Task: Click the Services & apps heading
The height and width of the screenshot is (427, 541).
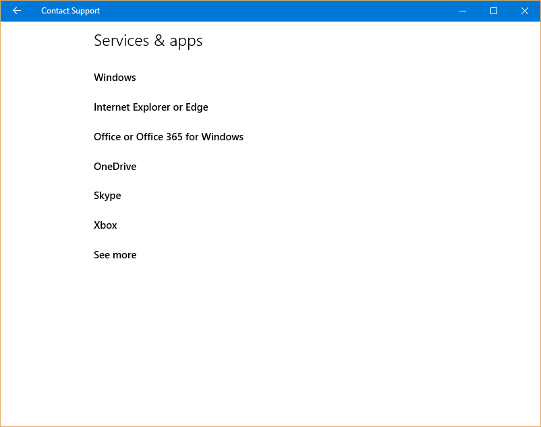Action: [148, 41]
